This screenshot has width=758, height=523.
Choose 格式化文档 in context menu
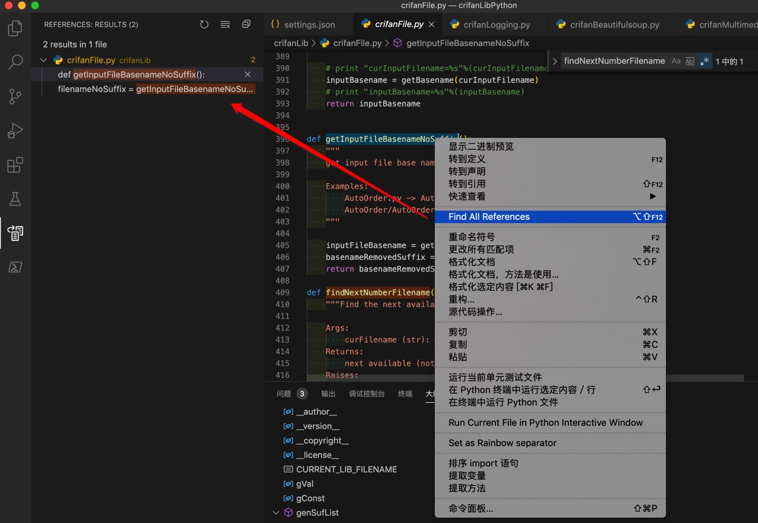(550, 262)
